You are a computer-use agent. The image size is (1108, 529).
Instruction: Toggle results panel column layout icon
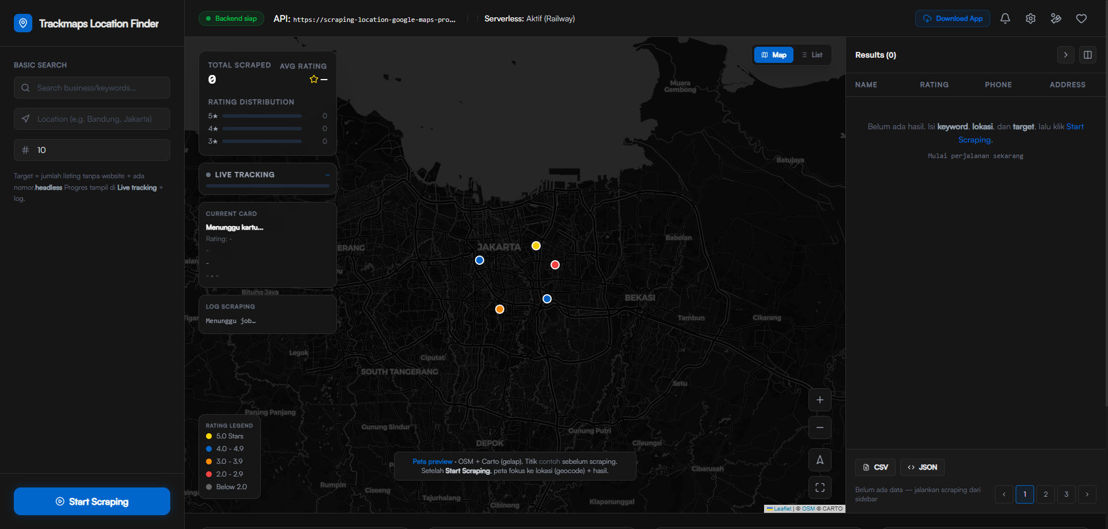(1088, 55)
